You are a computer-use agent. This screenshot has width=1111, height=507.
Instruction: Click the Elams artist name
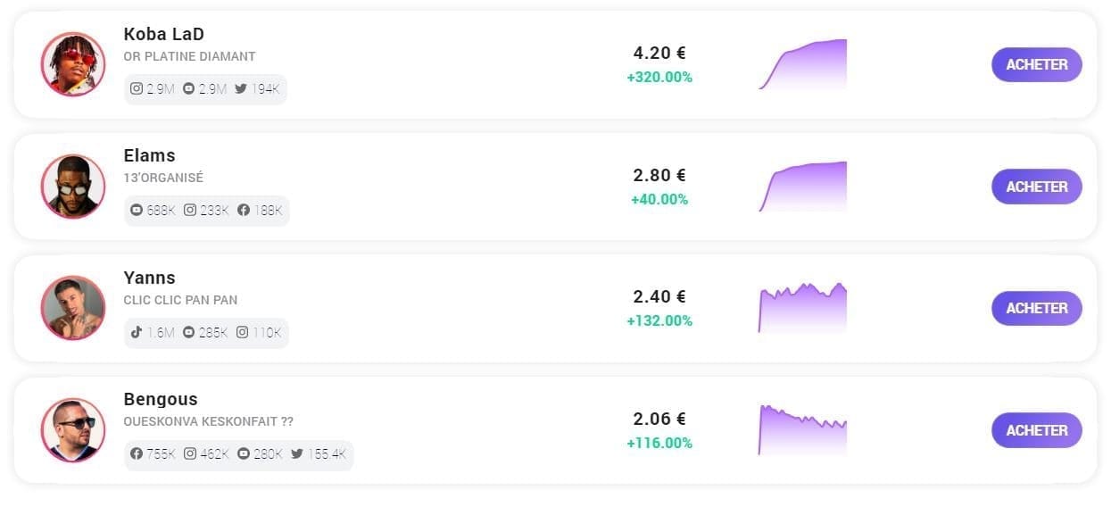coord(150,155)
